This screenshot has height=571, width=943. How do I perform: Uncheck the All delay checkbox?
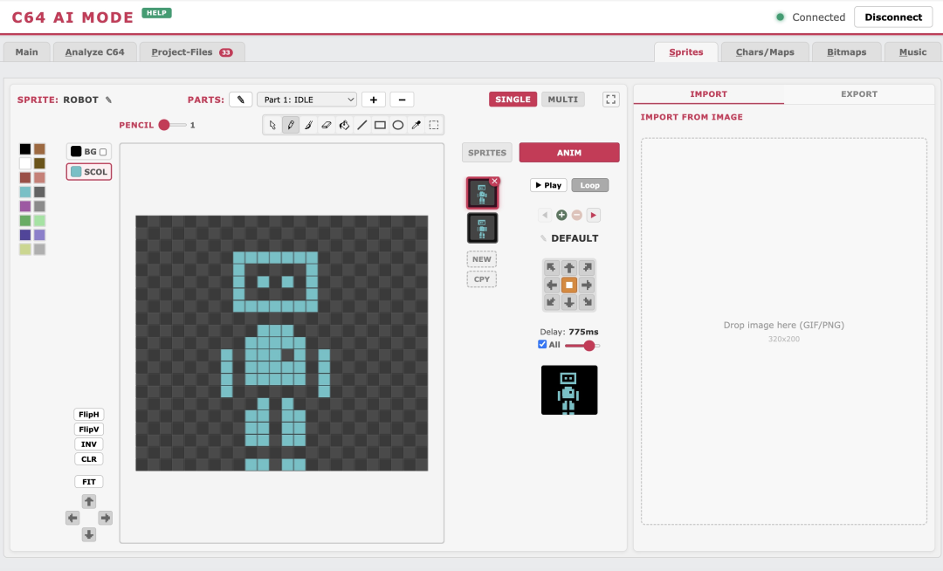pos(542,344)
